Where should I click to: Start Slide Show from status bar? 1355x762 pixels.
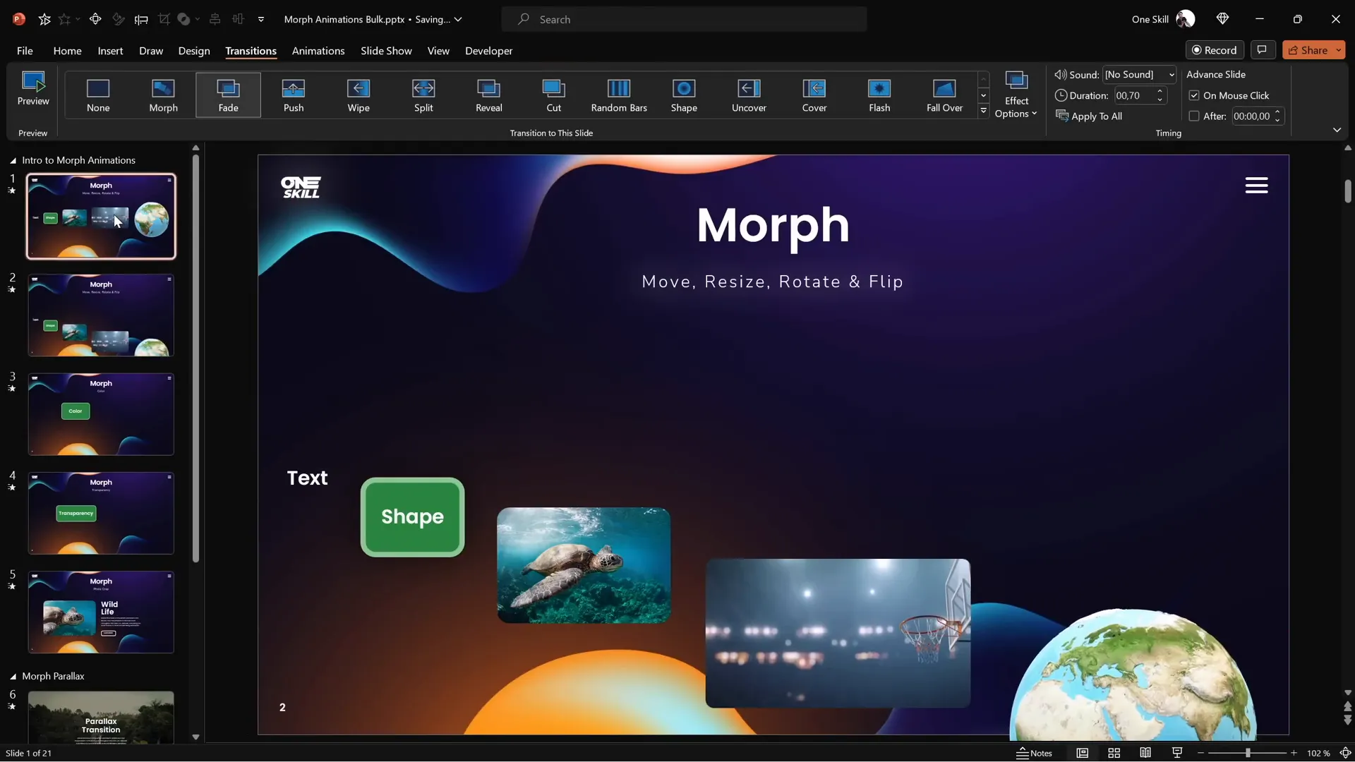tap(1177, 753)
